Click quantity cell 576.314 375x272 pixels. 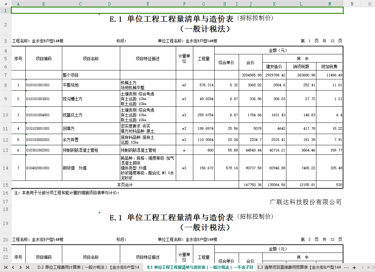[204, 85]
